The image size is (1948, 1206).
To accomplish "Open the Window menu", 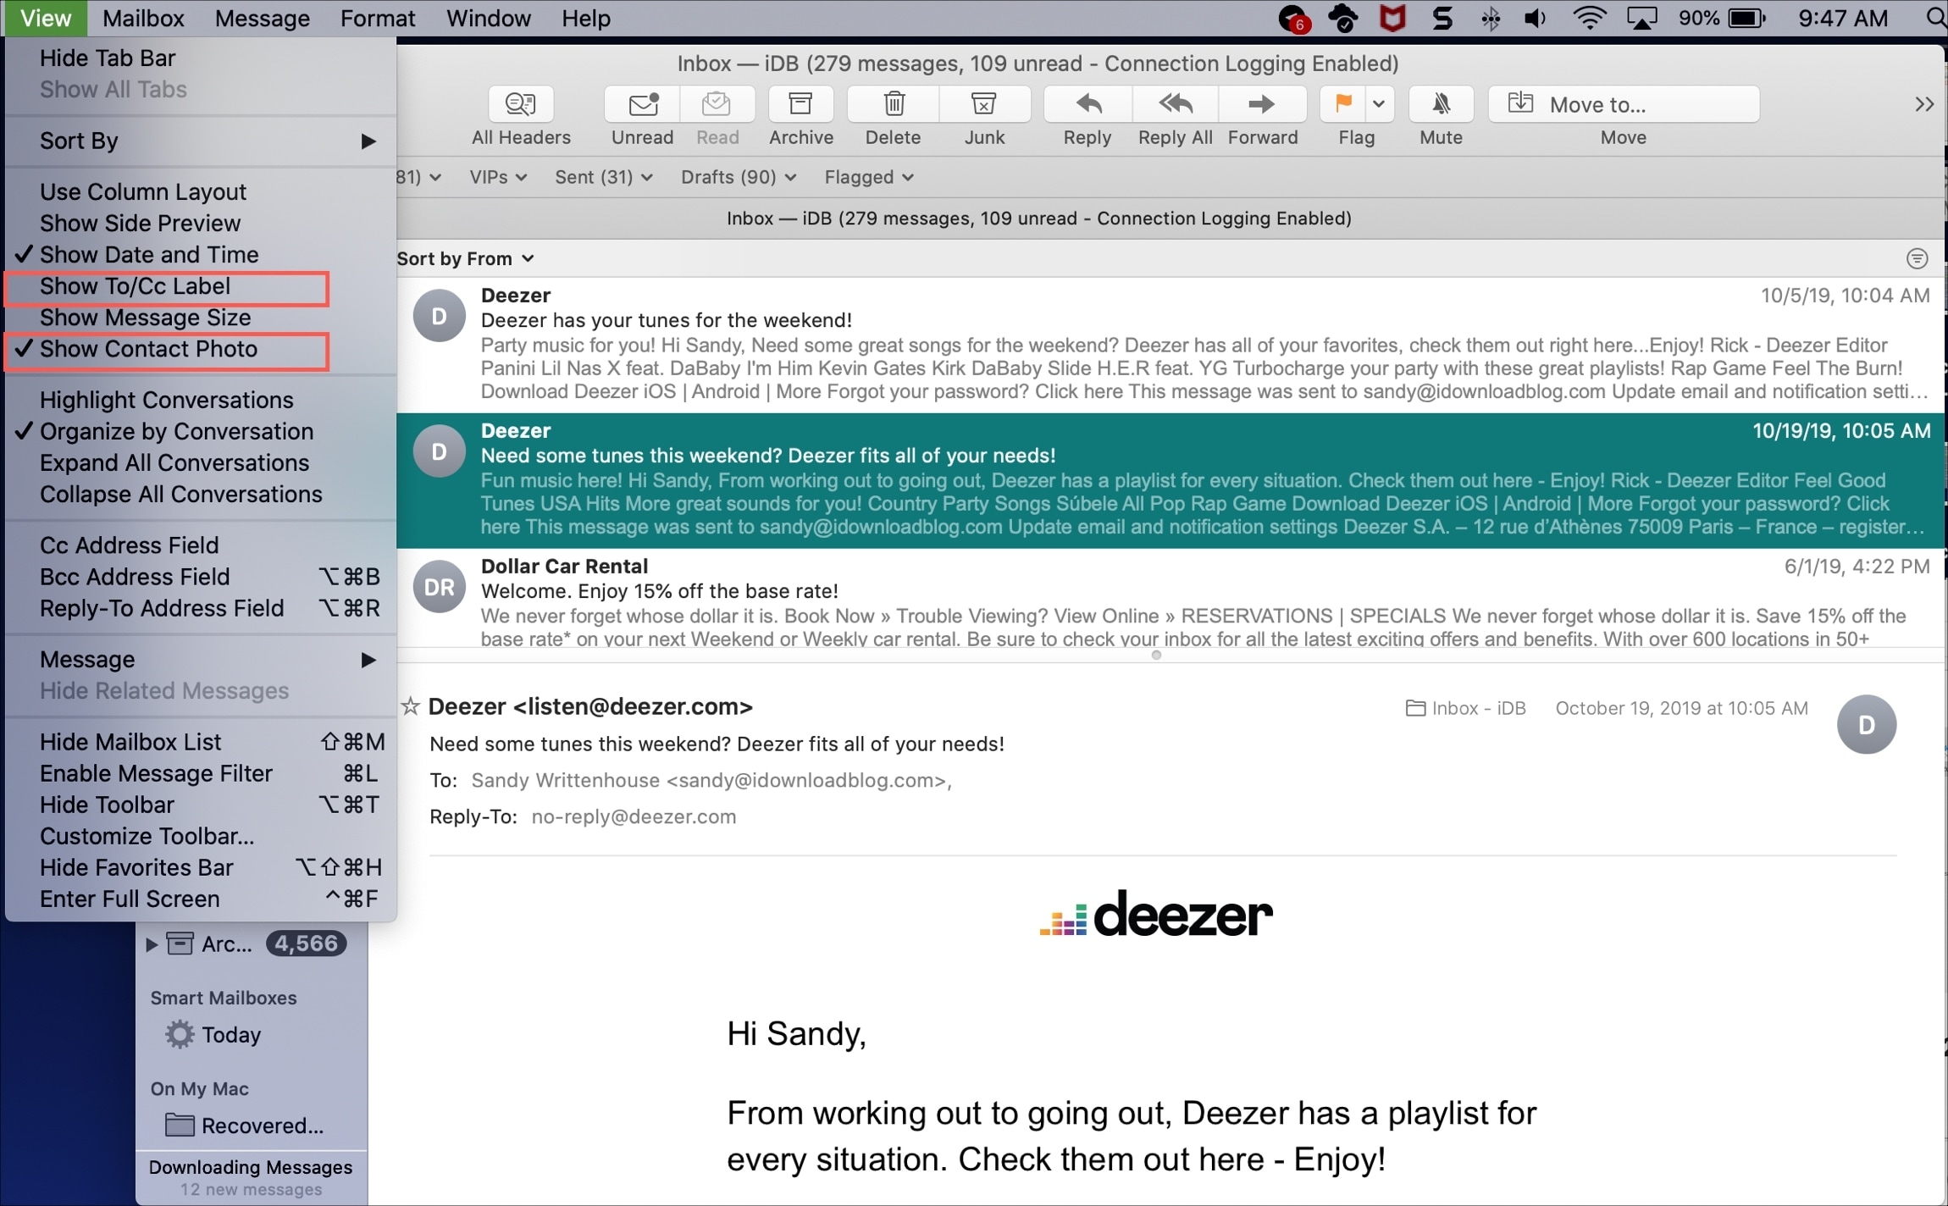I will pyautogui.click(x=488, y=18).
